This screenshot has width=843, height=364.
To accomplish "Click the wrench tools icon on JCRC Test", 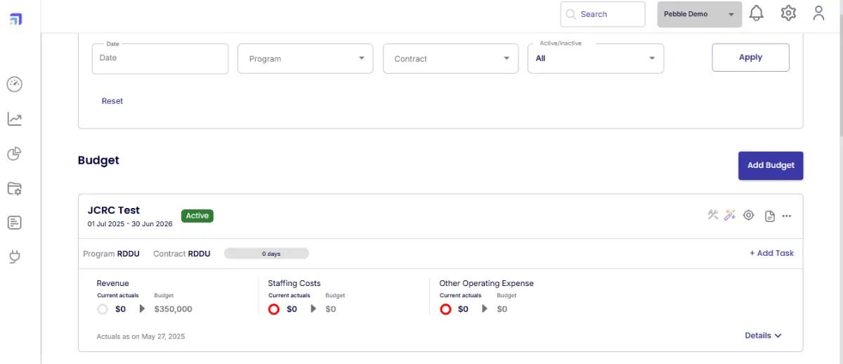I will click(x=713, y=215).
